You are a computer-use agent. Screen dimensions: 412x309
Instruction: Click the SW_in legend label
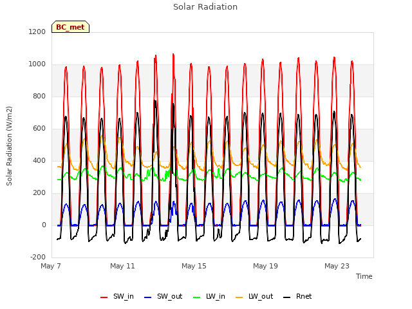[x=124, y=296]
